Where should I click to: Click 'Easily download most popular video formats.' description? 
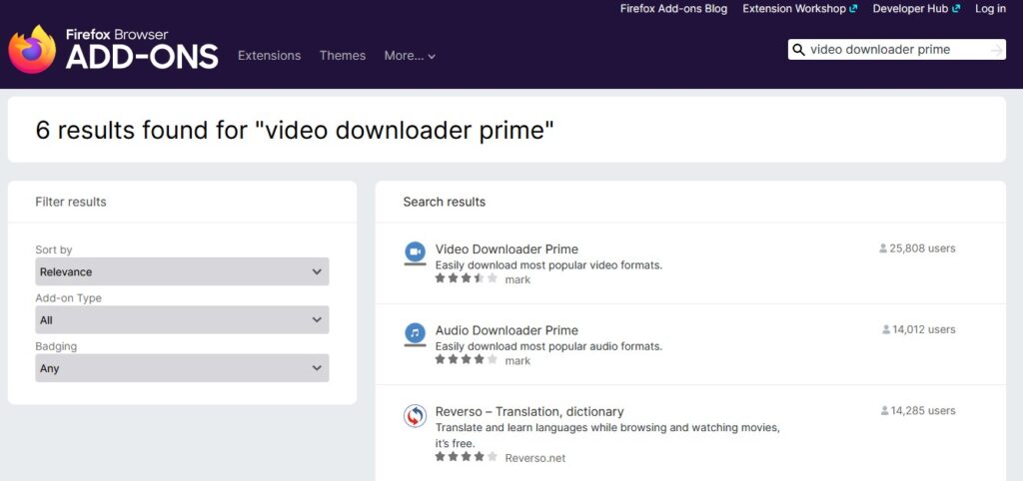[548, 265]
